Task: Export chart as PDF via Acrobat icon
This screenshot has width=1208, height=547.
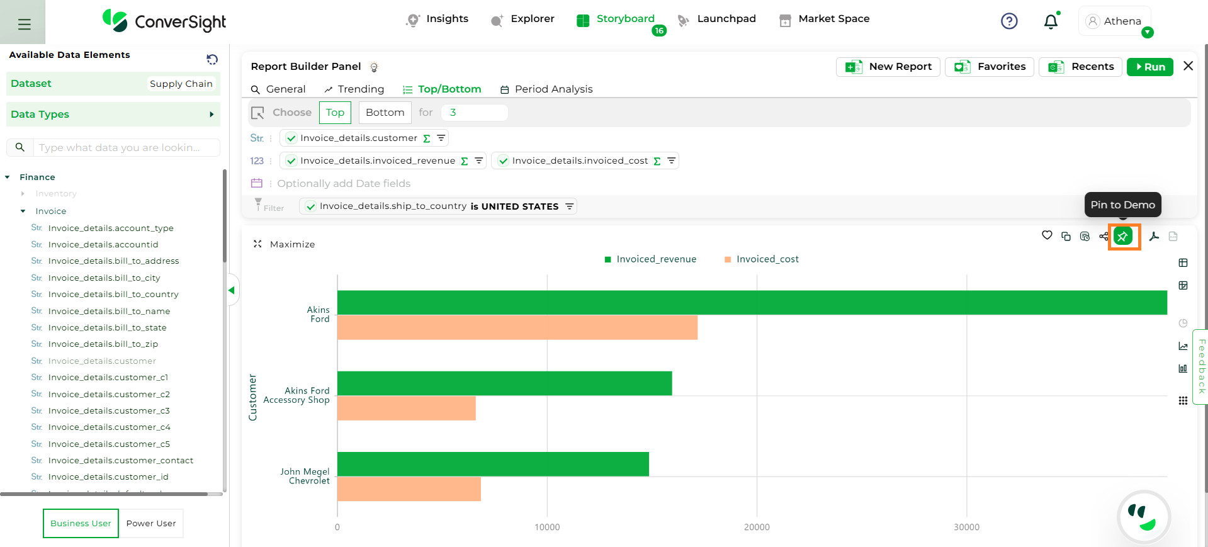Action: [1154, 237]
